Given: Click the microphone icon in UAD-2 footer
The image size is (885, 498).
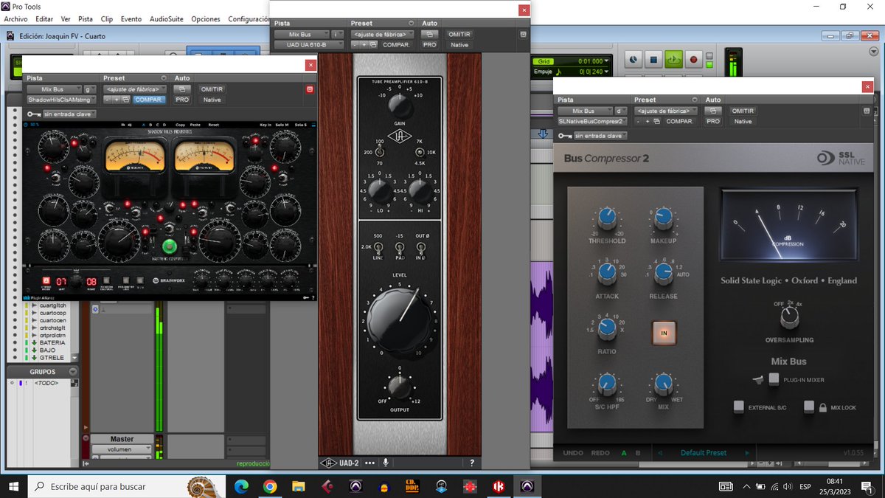Looking at the screenshot, I should [385, 463].
